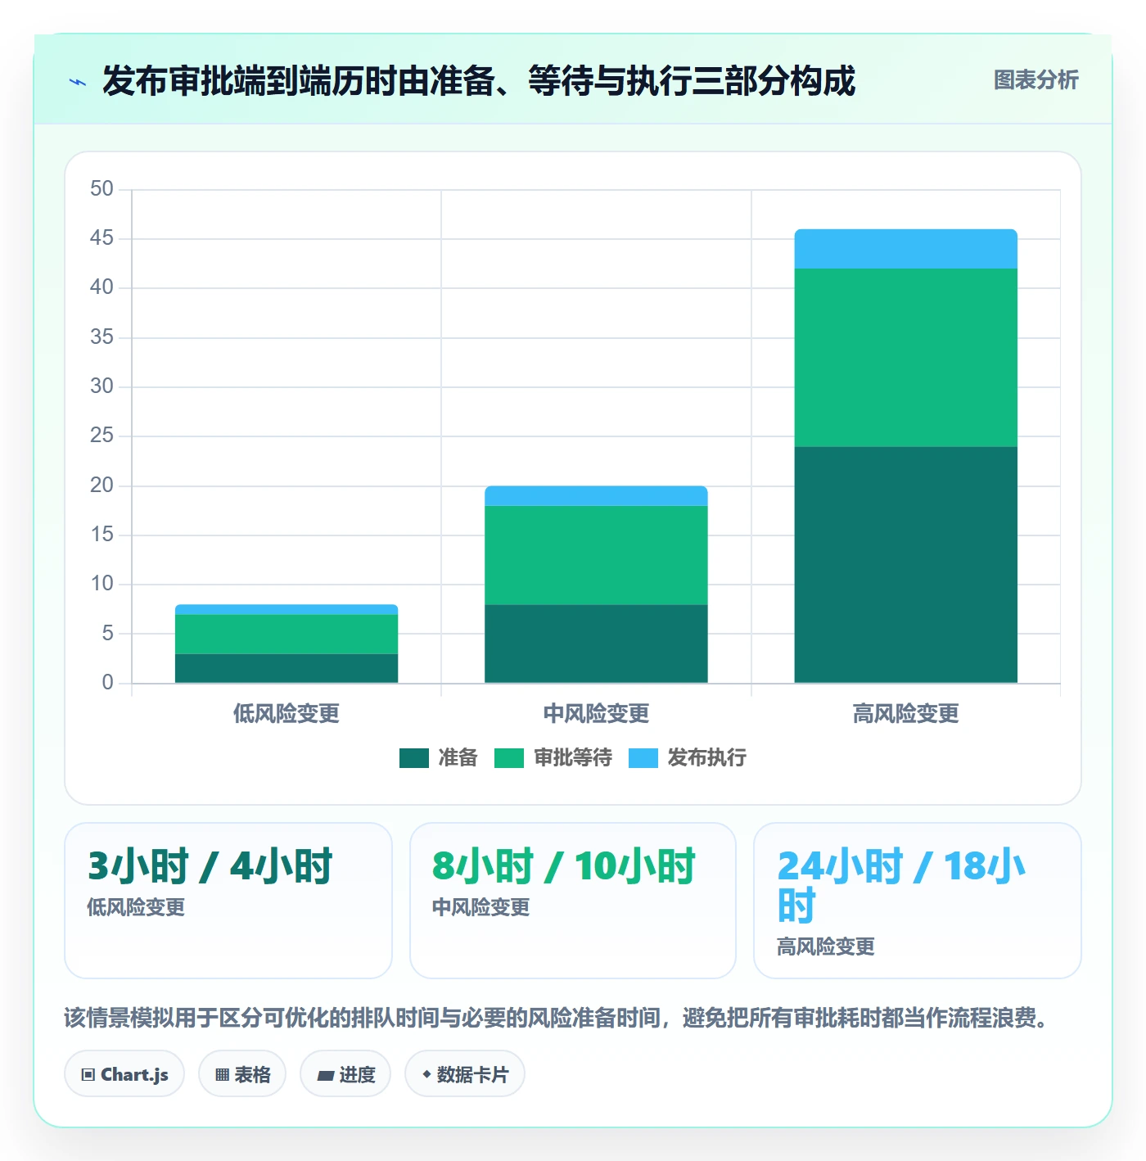Click the lightning bolt icon beside the title
The height and width of the screenshot is (1161, 1146).
(x=78, y=82)
